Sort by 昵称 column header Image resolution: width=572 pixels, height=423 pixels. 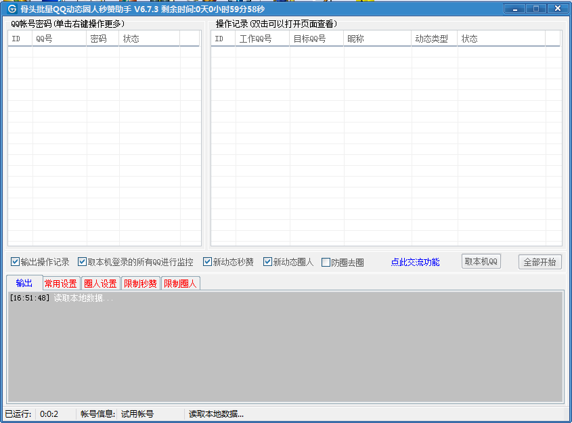[378, 39]
